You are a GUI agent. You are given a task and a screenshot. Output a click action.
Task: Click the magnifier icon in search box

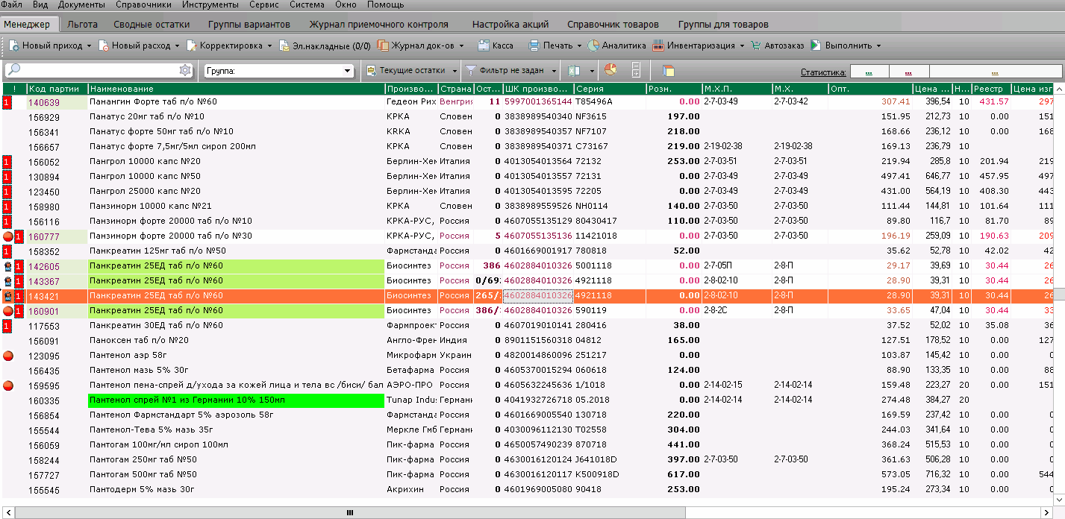pyautogui.click(x=15, y=70)
